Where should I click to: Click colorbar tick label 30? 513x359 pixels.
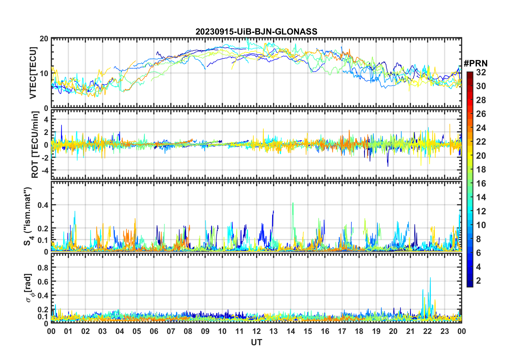tap(481, 86)
